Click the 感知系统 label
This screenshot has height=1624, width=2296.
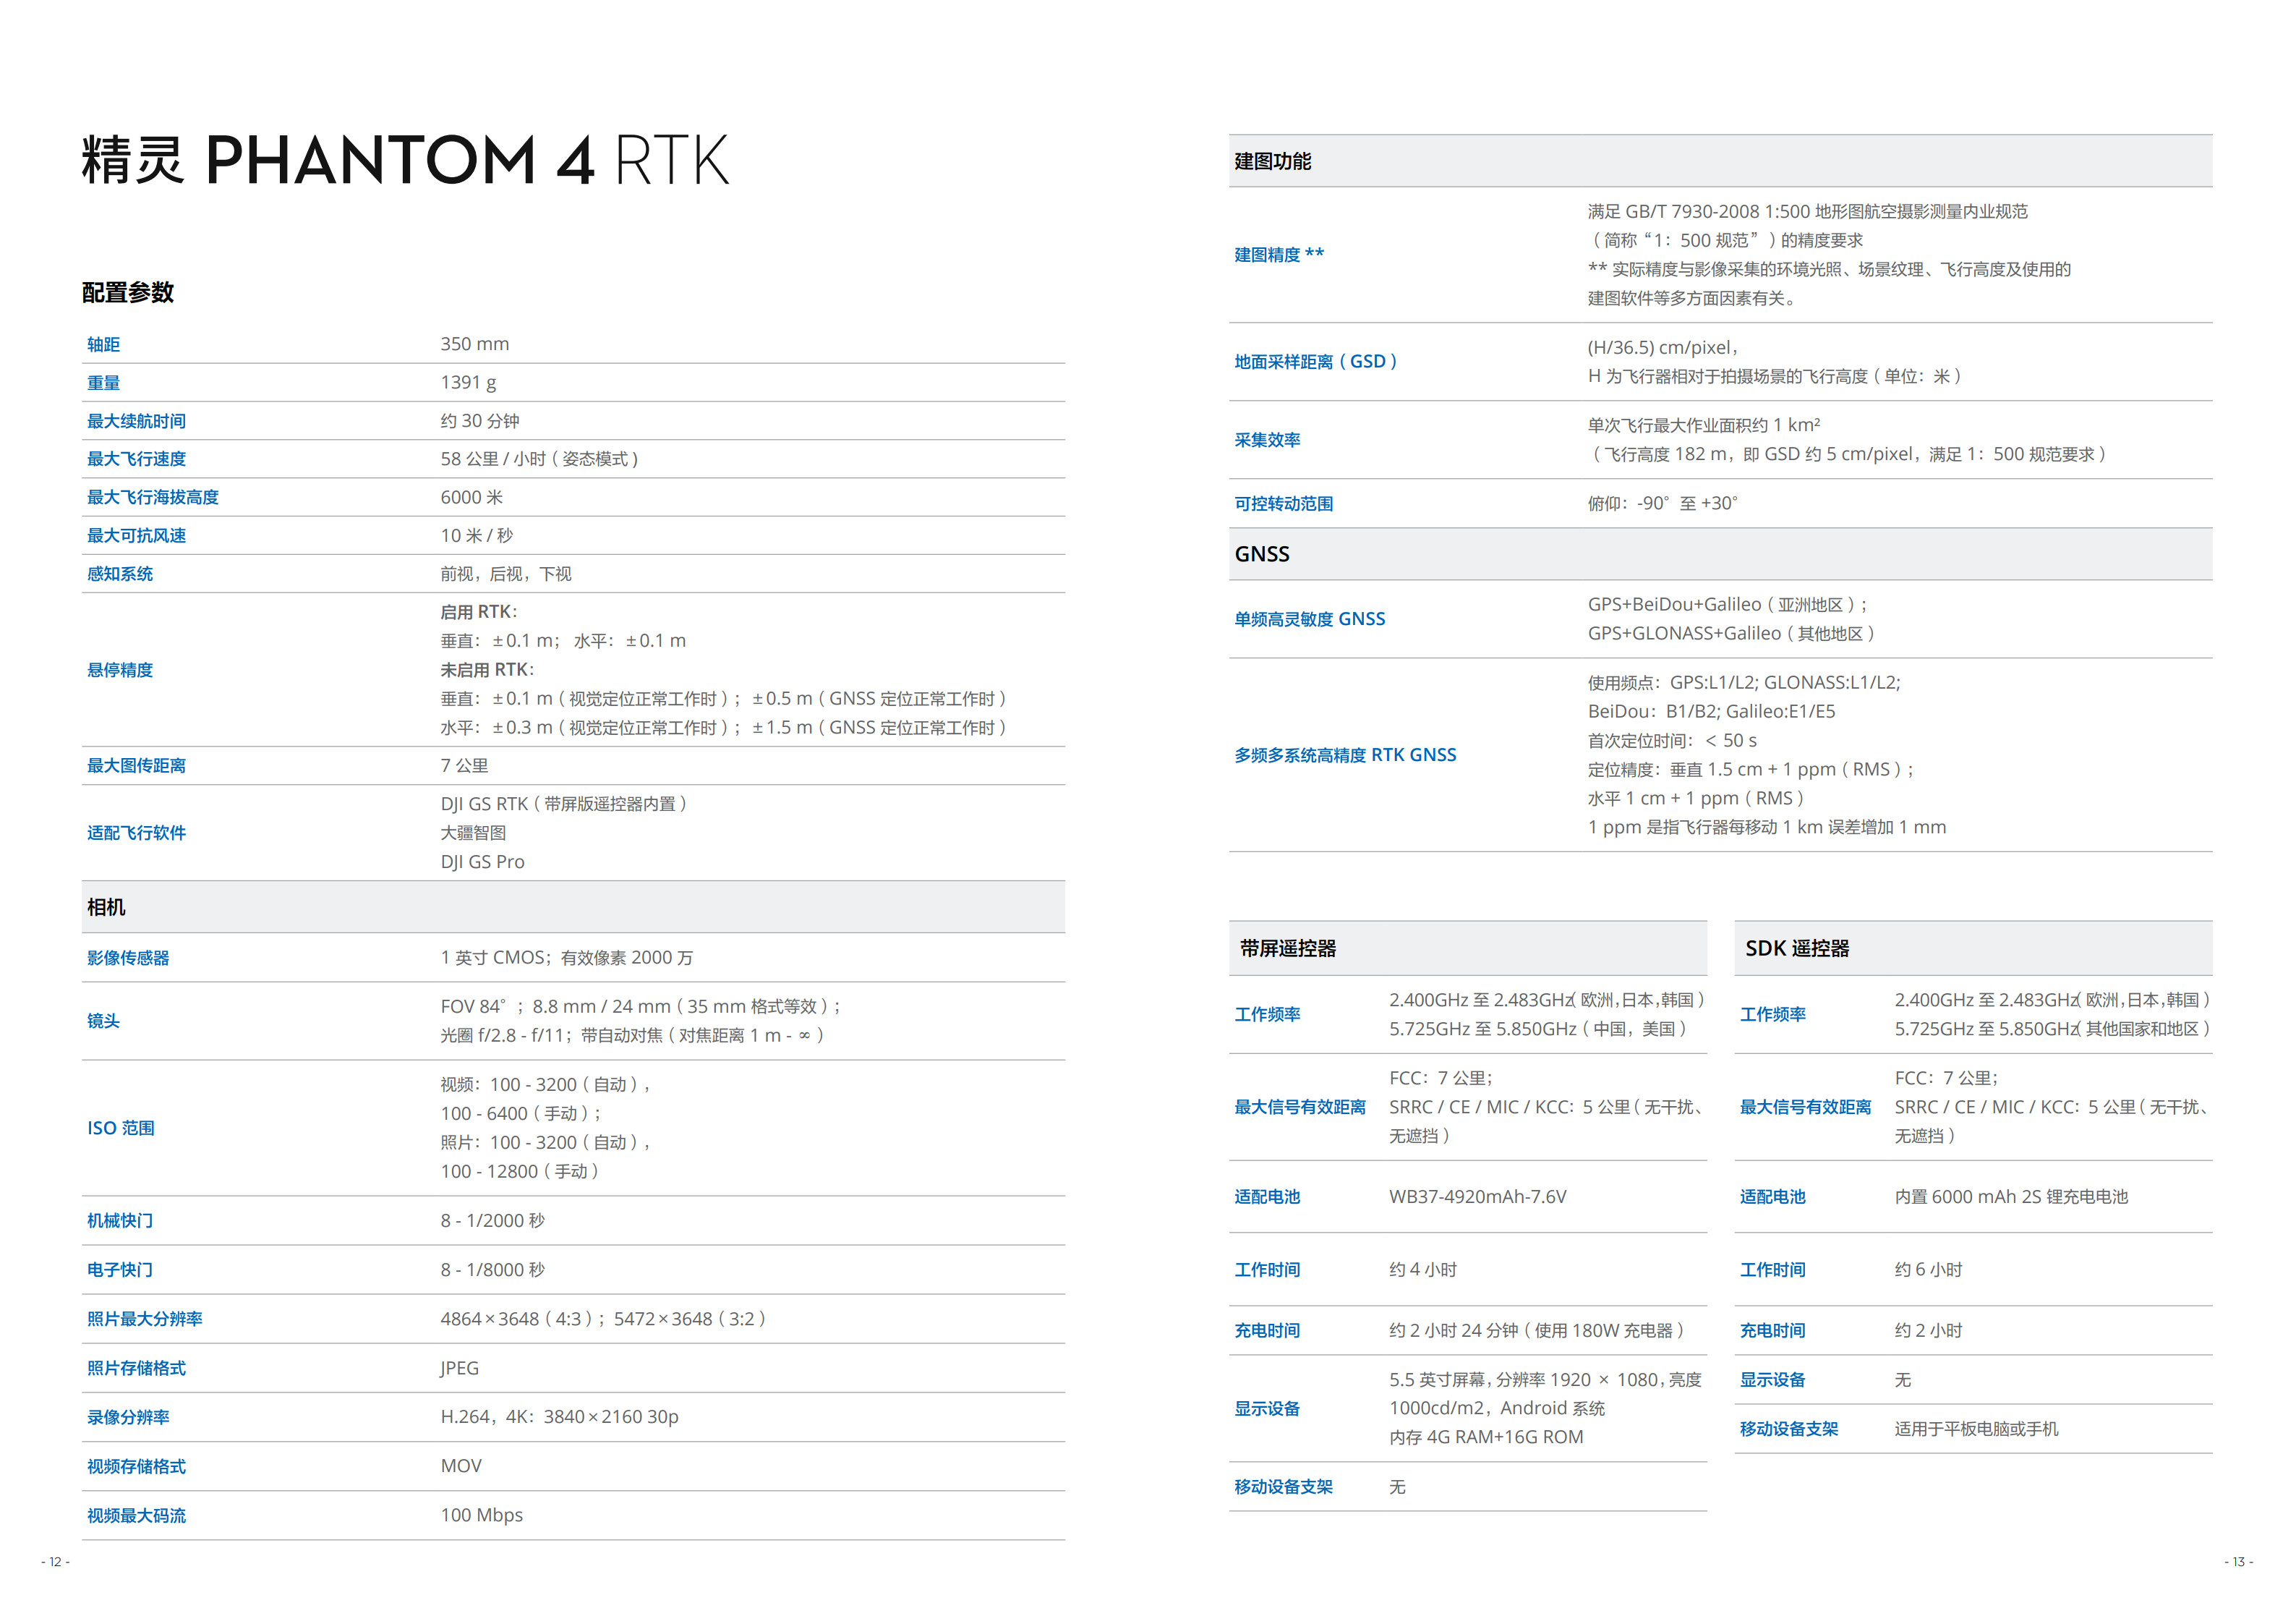[x=120, y=574]
